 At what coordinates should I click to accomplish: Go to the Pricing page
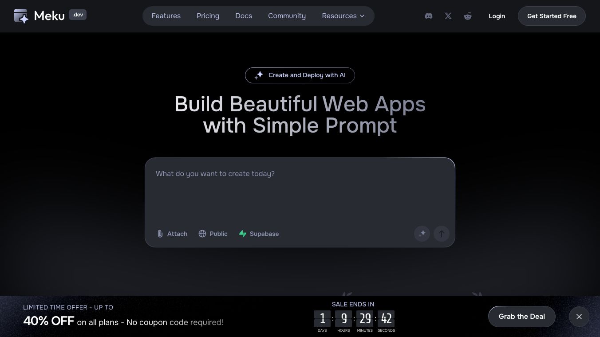coord(208,16)
